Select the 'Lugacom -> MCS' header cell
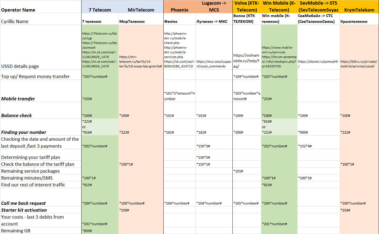 click(x=214, y=7)
